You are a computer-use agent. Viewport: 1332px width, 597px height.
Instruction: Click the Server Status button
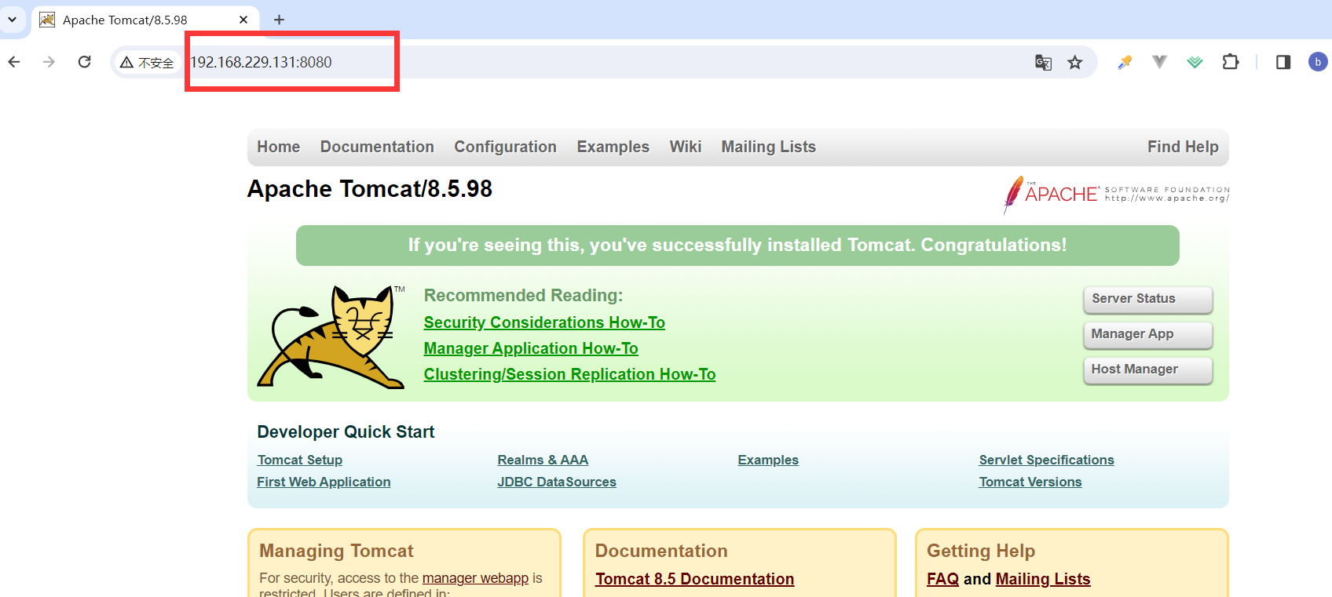[1147, 299]
